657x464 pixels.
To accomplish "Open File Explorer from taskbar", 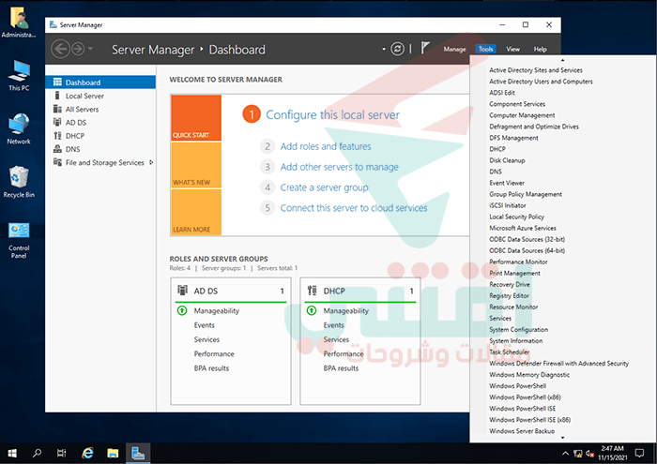I will click(113, 453).
